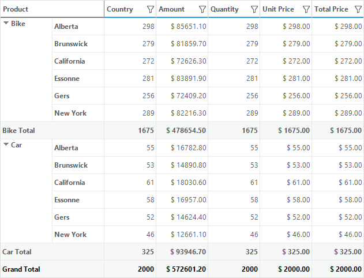Collapse the Car product group
Viewport: 364px width, 278px height.
pos(6,144)
